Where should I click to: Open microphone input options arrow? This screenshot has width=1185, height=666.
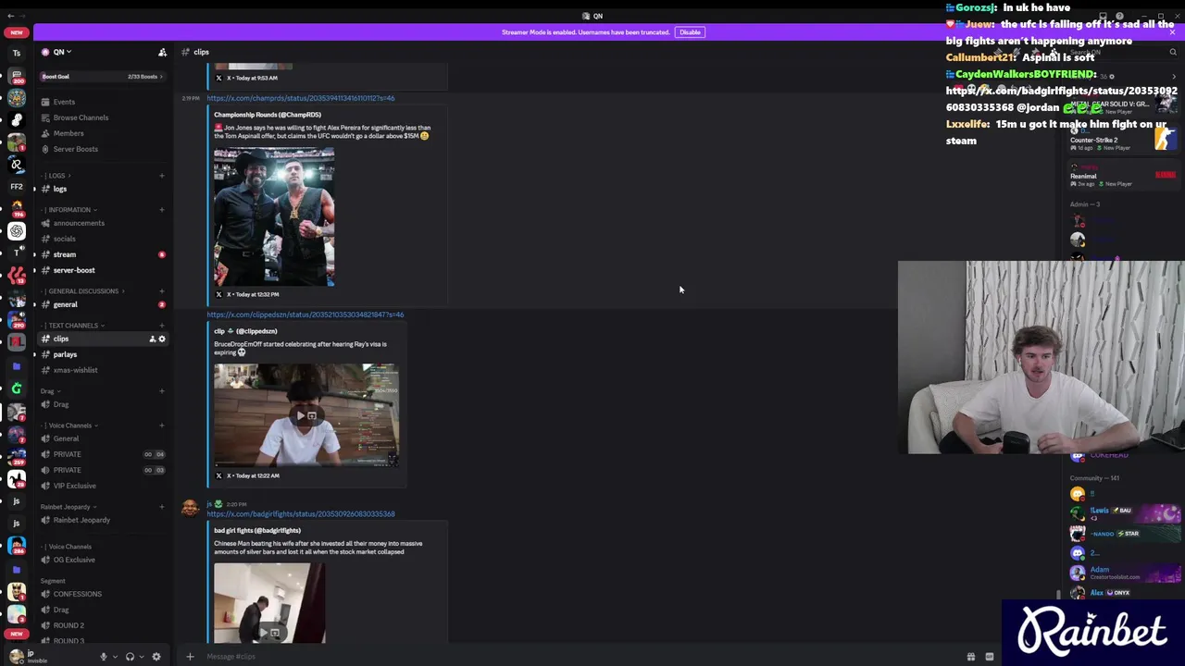pyautogui.click(x=115, y=657)
